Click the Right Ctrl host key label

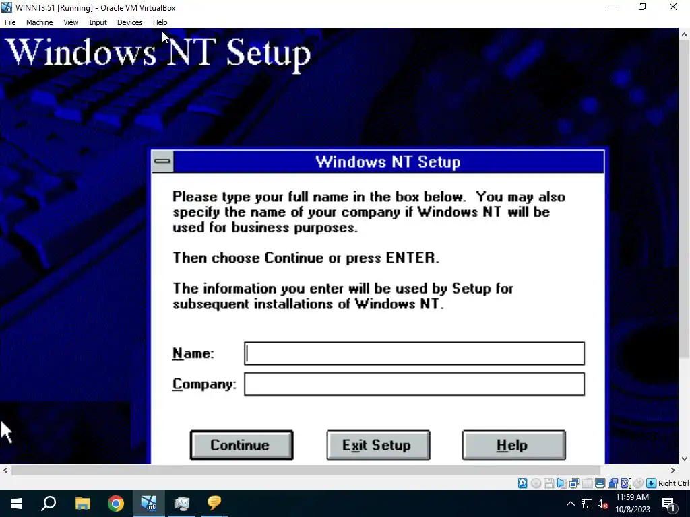[673, 483]
